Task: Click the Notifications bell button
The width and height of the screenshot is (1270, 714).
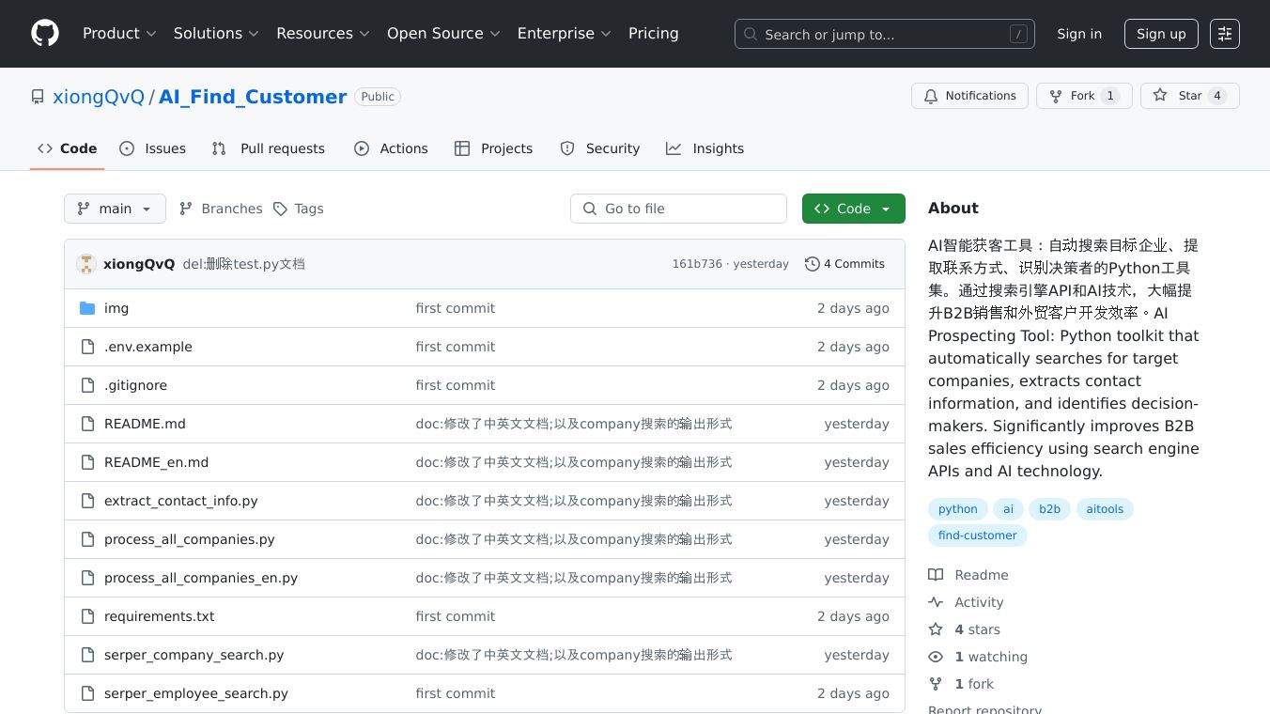Action: (x=968, y=96)
